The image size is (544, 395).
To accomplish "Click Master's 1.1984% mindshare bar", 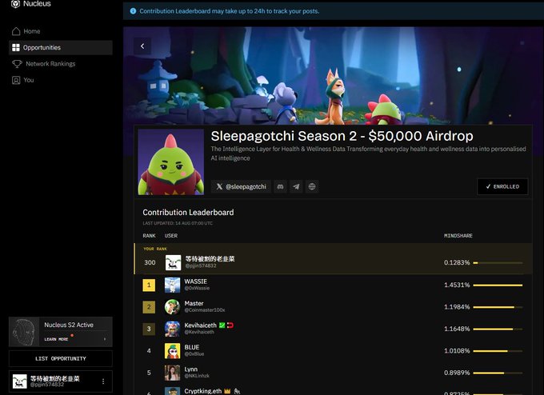I will pos(498,307).
